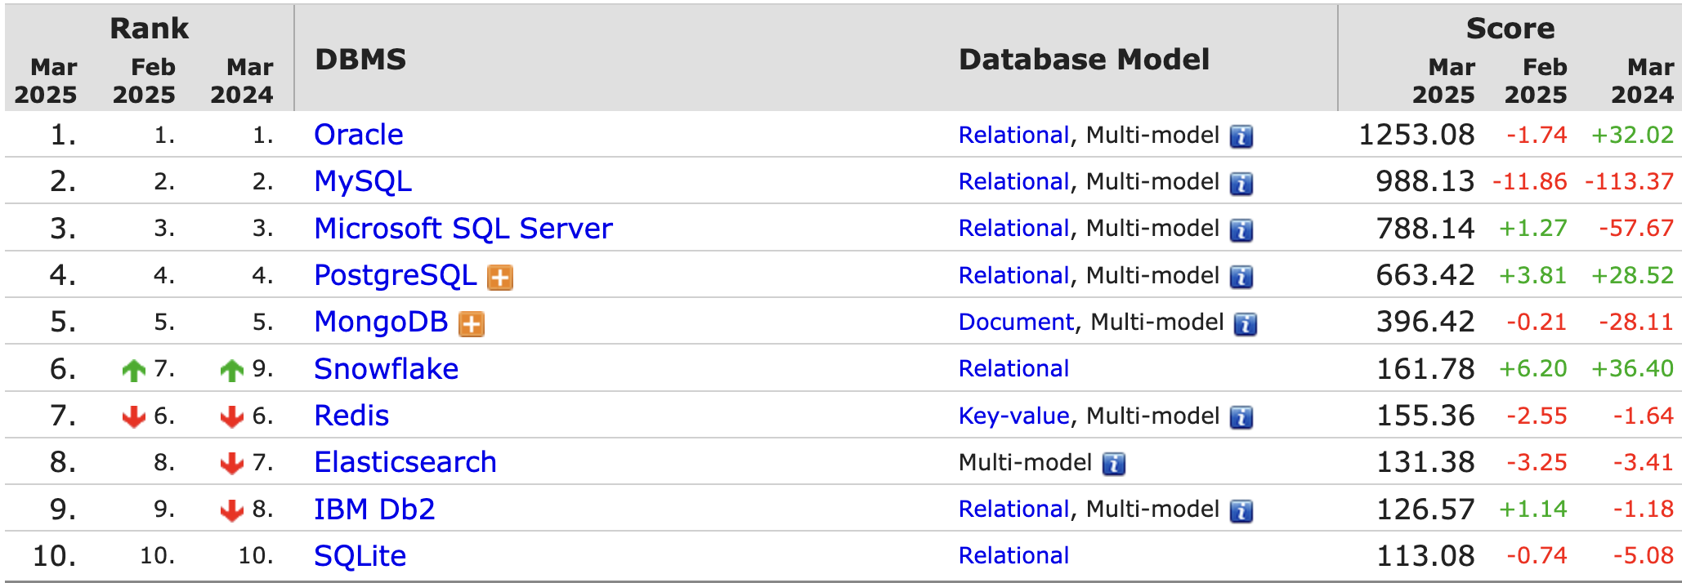The width and height of the screenshot is (1682, 583).
Task: Click the info icon in Redis's row
Action: [x=1241, y=417]
